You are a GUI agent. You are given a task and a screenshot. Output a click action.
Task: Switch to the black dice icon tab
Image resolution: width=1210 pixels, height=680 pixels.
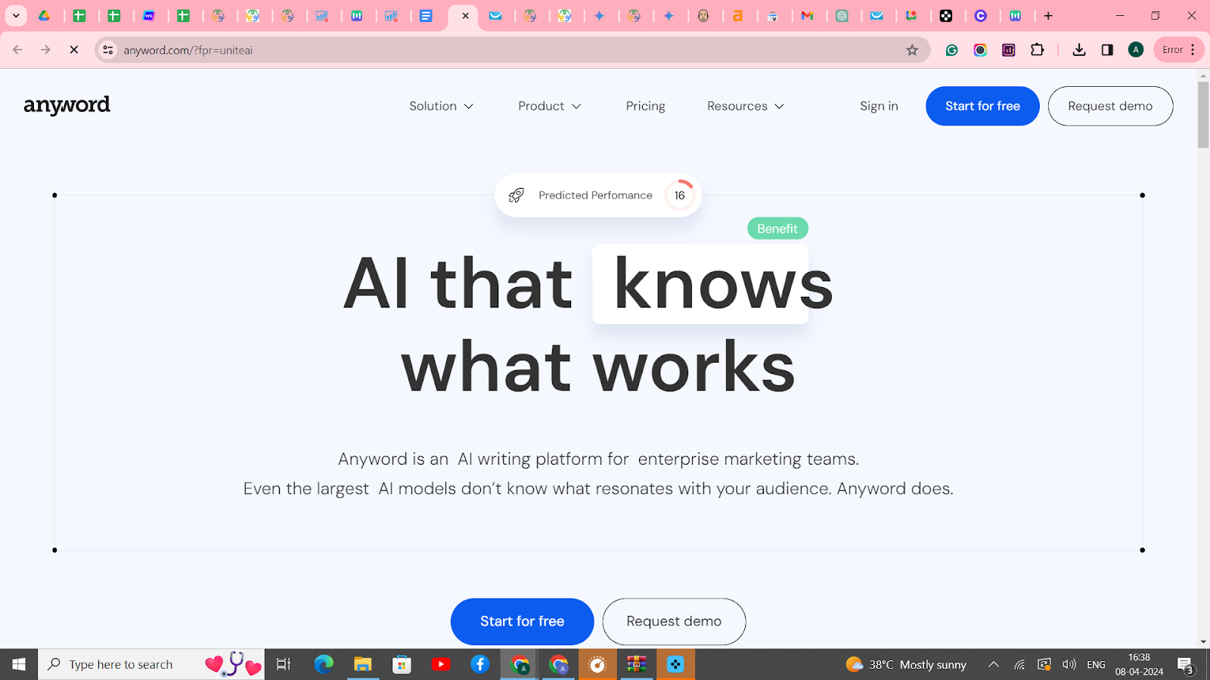tap(946, 15)
